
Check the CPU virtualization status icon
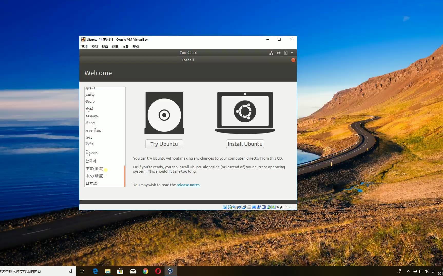point(264,207)
